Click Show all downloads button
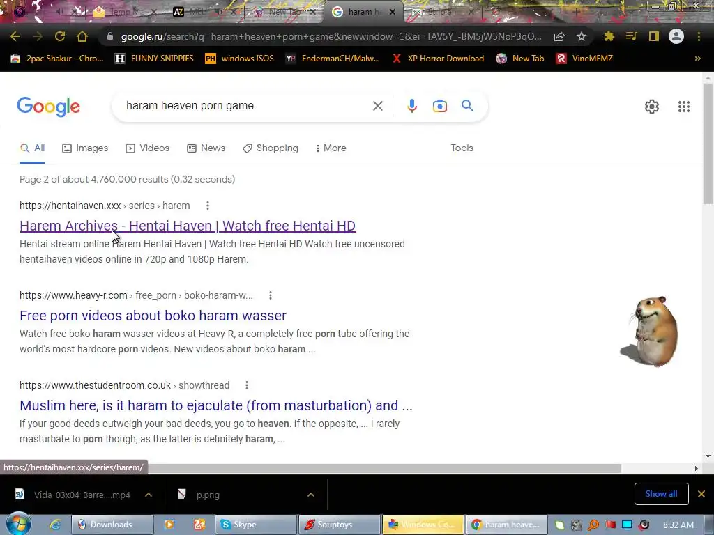Screen dimensions: 714x535 tap(661, 494)
